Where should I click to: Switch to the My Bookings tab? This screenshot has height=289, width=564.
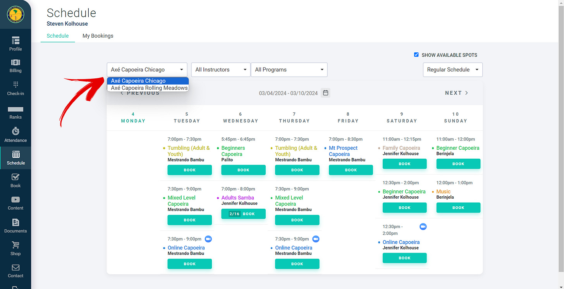coord(98,36)
